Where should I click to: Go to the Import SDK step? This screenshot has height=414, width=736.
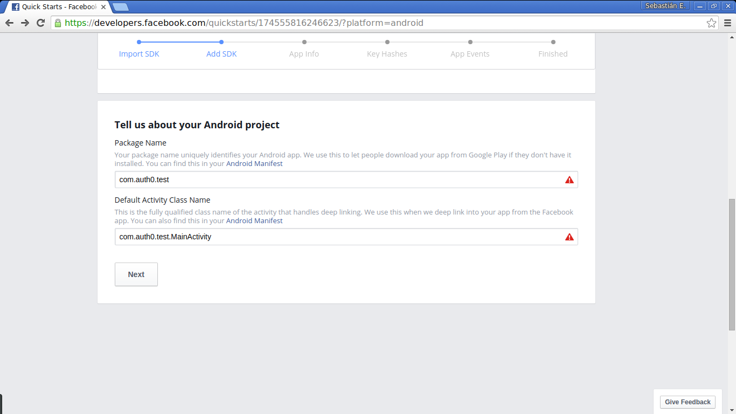(139, 54)
